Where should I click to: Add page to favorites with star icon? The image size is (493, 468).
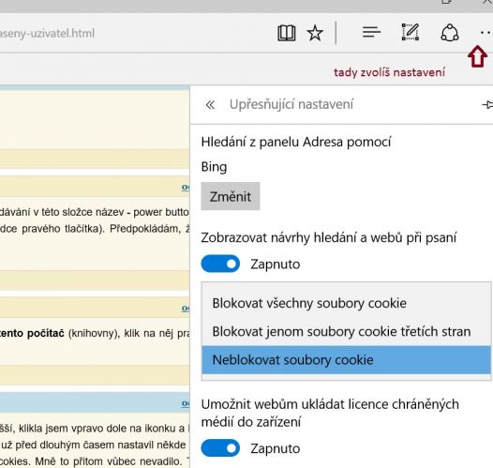point(315,33)
